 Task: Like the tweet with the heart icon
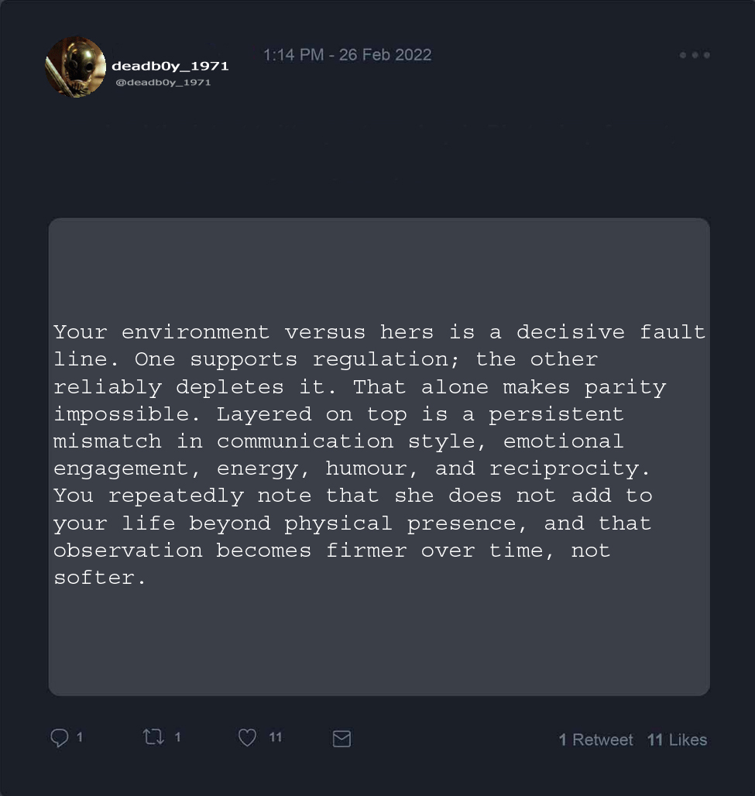point(247,739)
